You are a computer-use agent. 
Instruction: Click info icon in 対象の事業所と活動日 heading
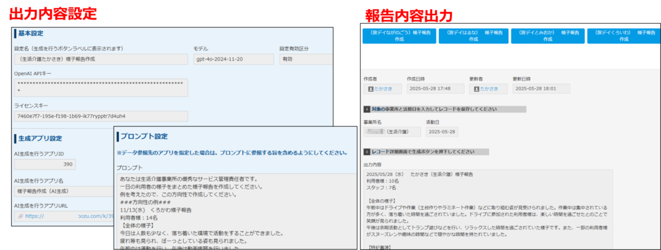[x=367, y=109]
